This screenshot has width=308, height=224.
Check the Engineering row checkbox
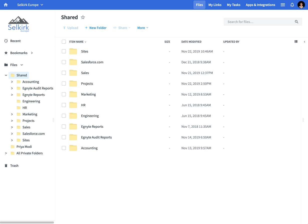(64, 116)
